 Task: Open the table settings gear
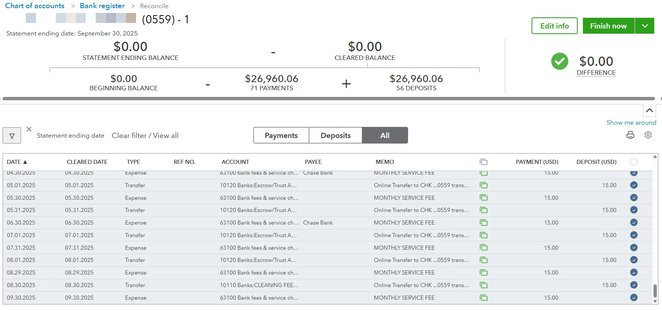coord(648,135)
